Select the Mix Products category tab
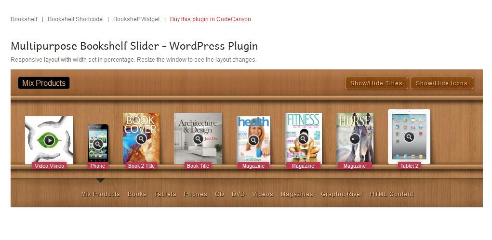 pyautogui.click(x=100, y=194)
